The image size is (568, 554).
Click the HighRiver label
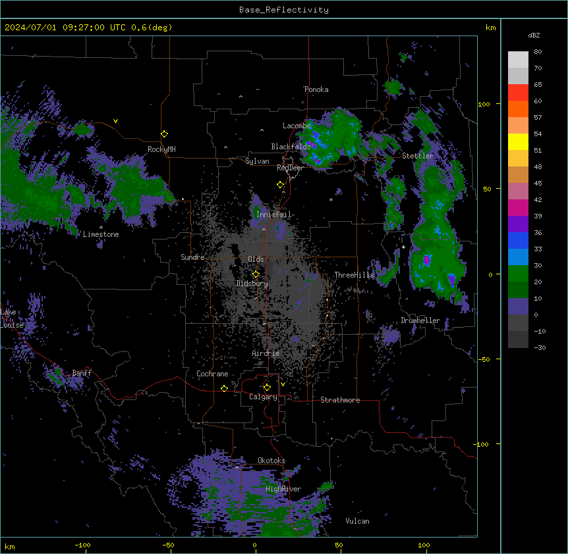283,489
